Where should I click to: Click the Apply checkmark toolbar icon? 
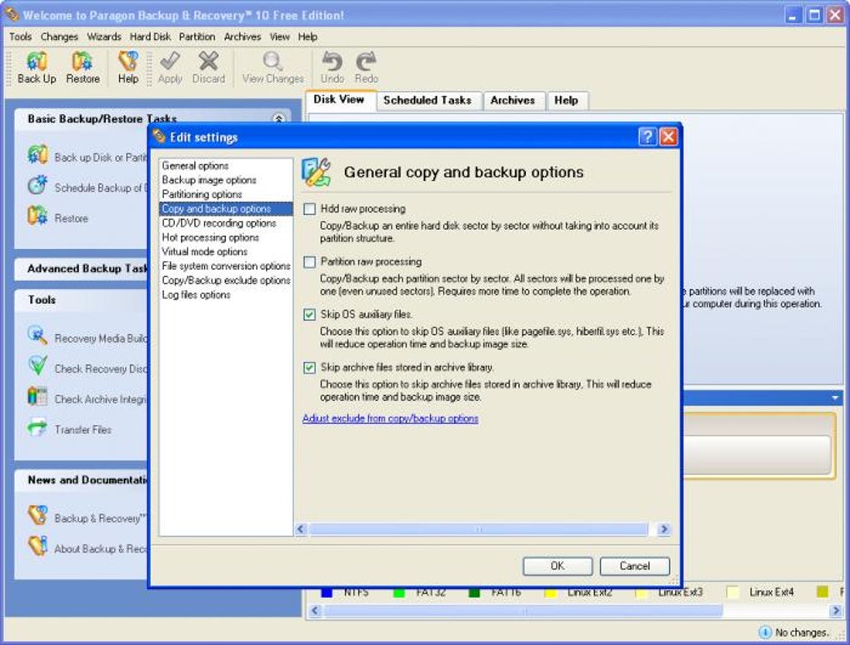170,61
